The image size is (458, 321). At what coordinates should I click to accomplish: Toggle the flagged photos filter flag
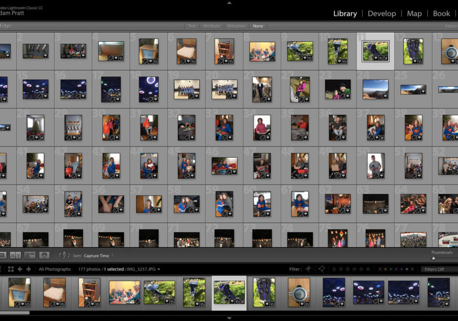[307, 268]
